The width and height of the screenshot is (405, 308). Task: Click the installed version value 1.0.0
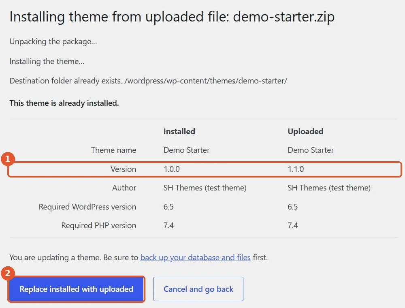tap(171, 169)
